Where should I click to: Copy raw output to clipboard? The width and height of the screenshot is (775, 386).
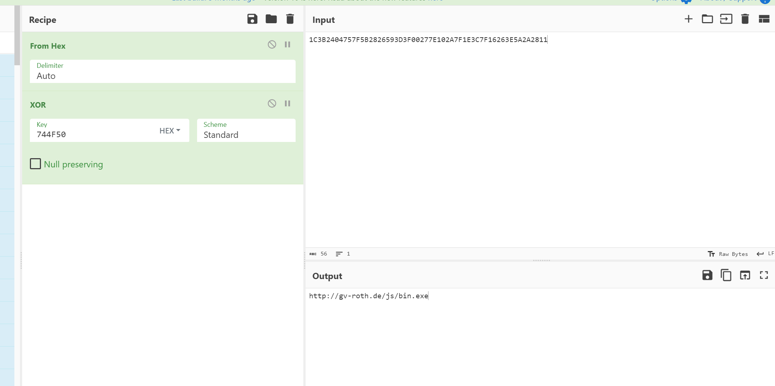pos(726,275)
